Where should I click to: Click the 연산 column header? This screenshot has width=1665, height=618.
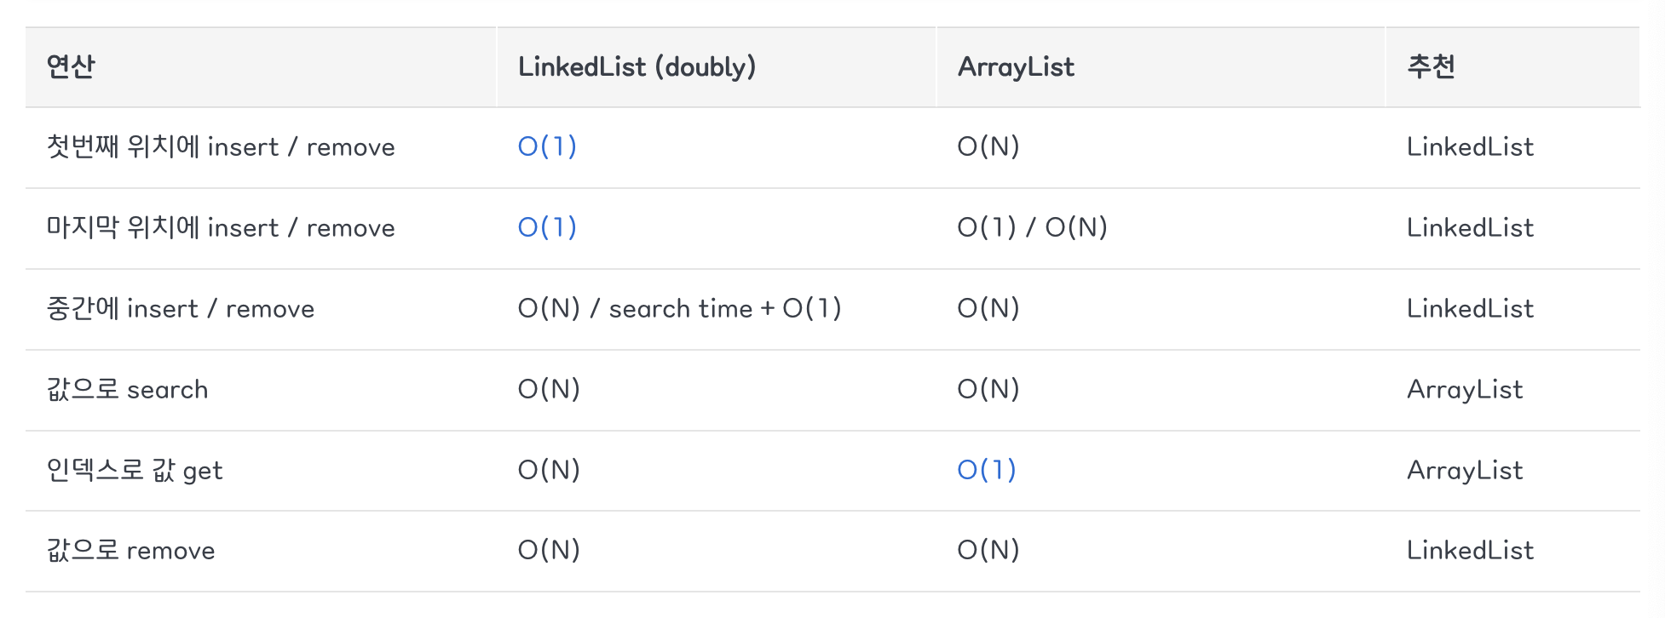pos(71,67)
